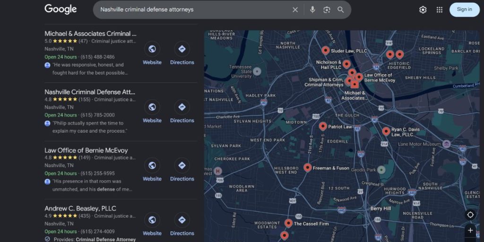Open Andrew C. Beasley, PLLC listing title
484x242 pixels.
pyautogui.click(x=80, y=208)
